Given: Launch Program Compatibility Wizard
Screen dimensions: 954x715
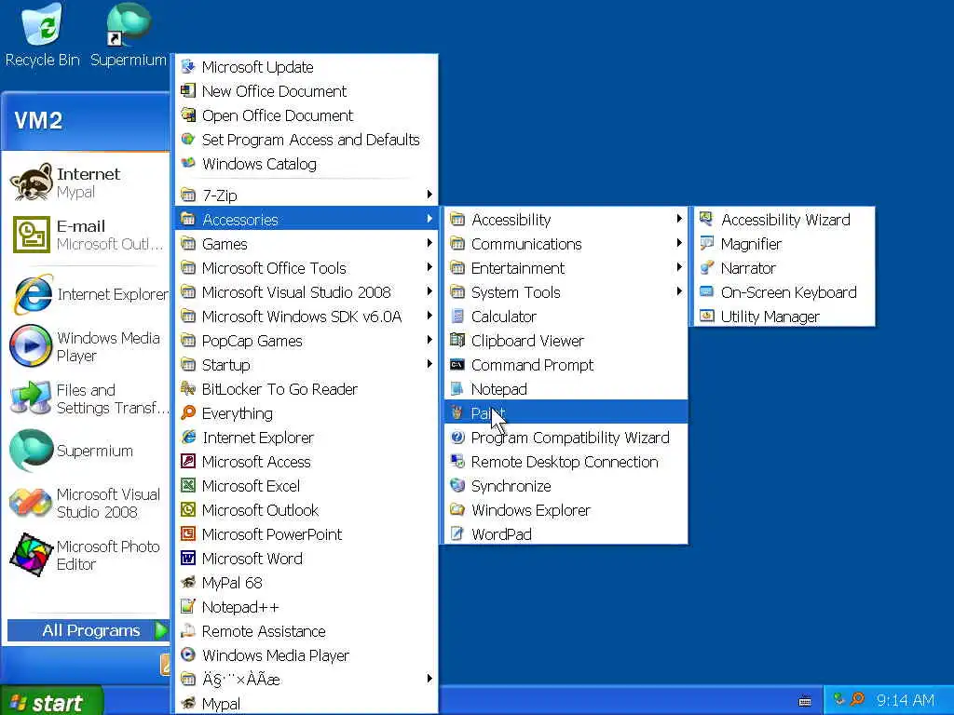Looking at the screenshot, I should coord(566,438).
